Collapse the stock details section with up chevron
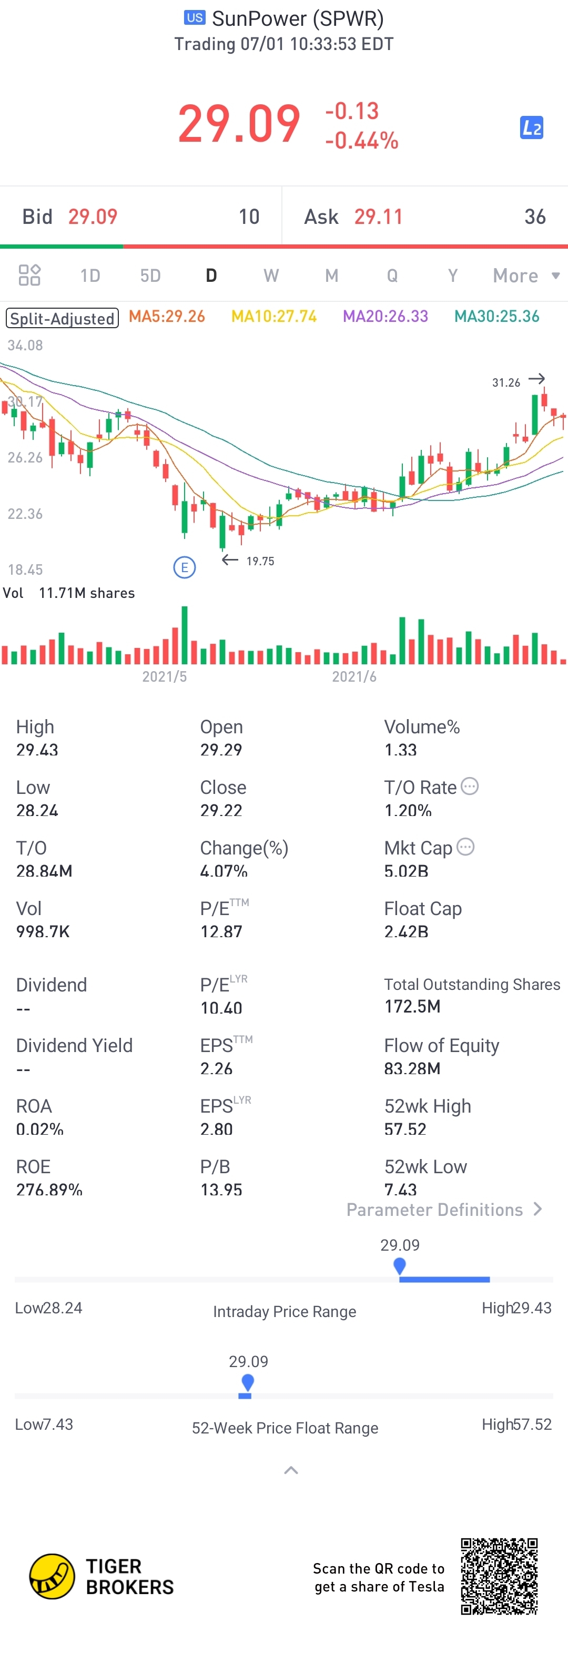This screenshot has height=1660, width=568. click(x=291, y=1470)
